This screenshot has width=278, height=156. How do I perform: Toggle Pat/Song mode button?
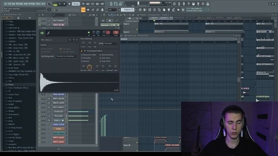56,4
